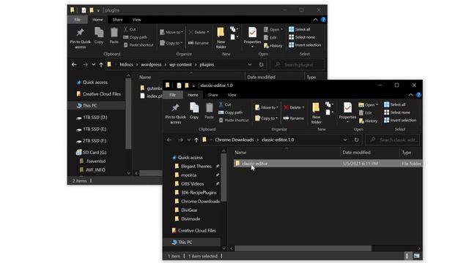Collapse the ribbon in classic-editor.1.0 window
This screenshot has width=469, height=263.
pos(410,95)
